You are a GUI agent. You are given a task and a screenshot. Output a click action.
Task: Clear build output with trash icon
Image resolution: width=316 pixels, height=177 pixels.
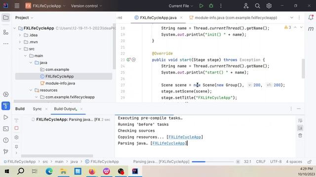pos(300,136)
